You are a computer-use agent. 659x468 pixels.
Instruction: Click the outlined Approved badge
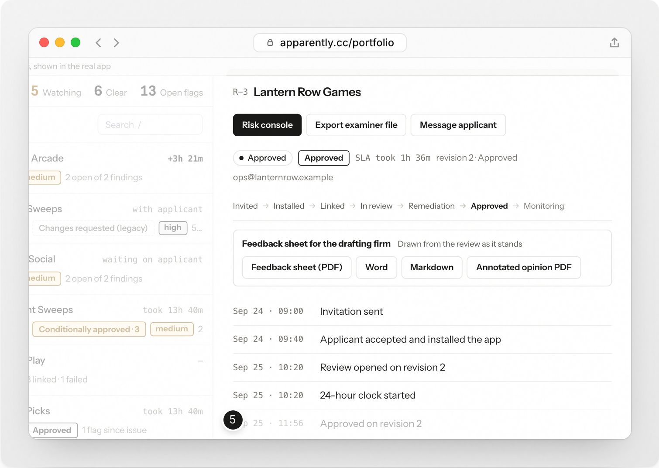pyautogui.click(x=324, y=158)
